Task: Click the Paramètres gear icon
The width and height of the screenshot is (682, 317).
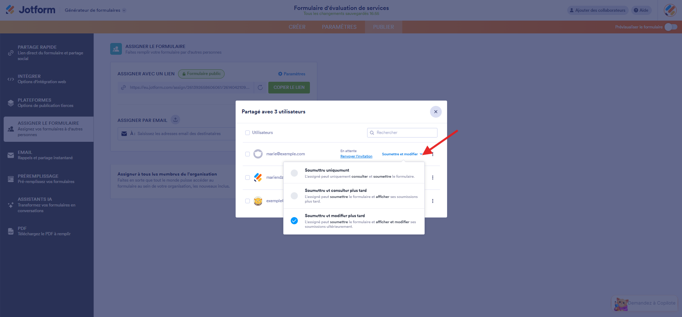Action: coord(280,74)
